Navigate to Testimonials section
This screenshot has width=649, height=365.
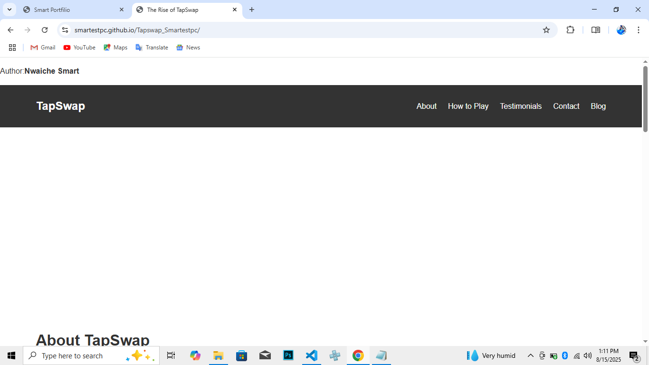pos(521,106)
